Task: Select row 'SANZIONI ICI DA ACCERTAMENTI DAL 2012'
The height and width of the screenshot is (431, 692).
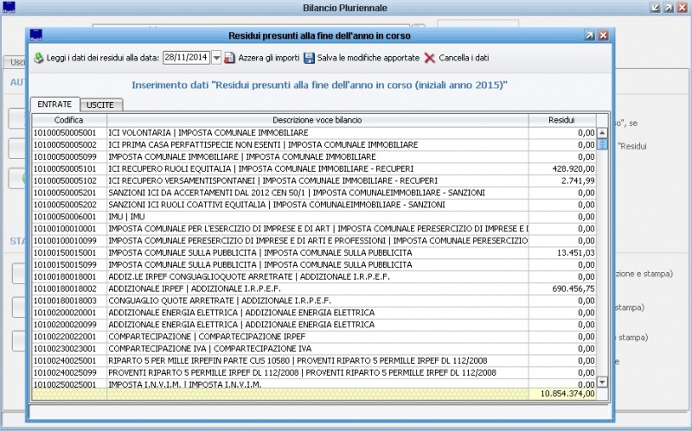Action: pyautogui.click(x=314, y=193)
